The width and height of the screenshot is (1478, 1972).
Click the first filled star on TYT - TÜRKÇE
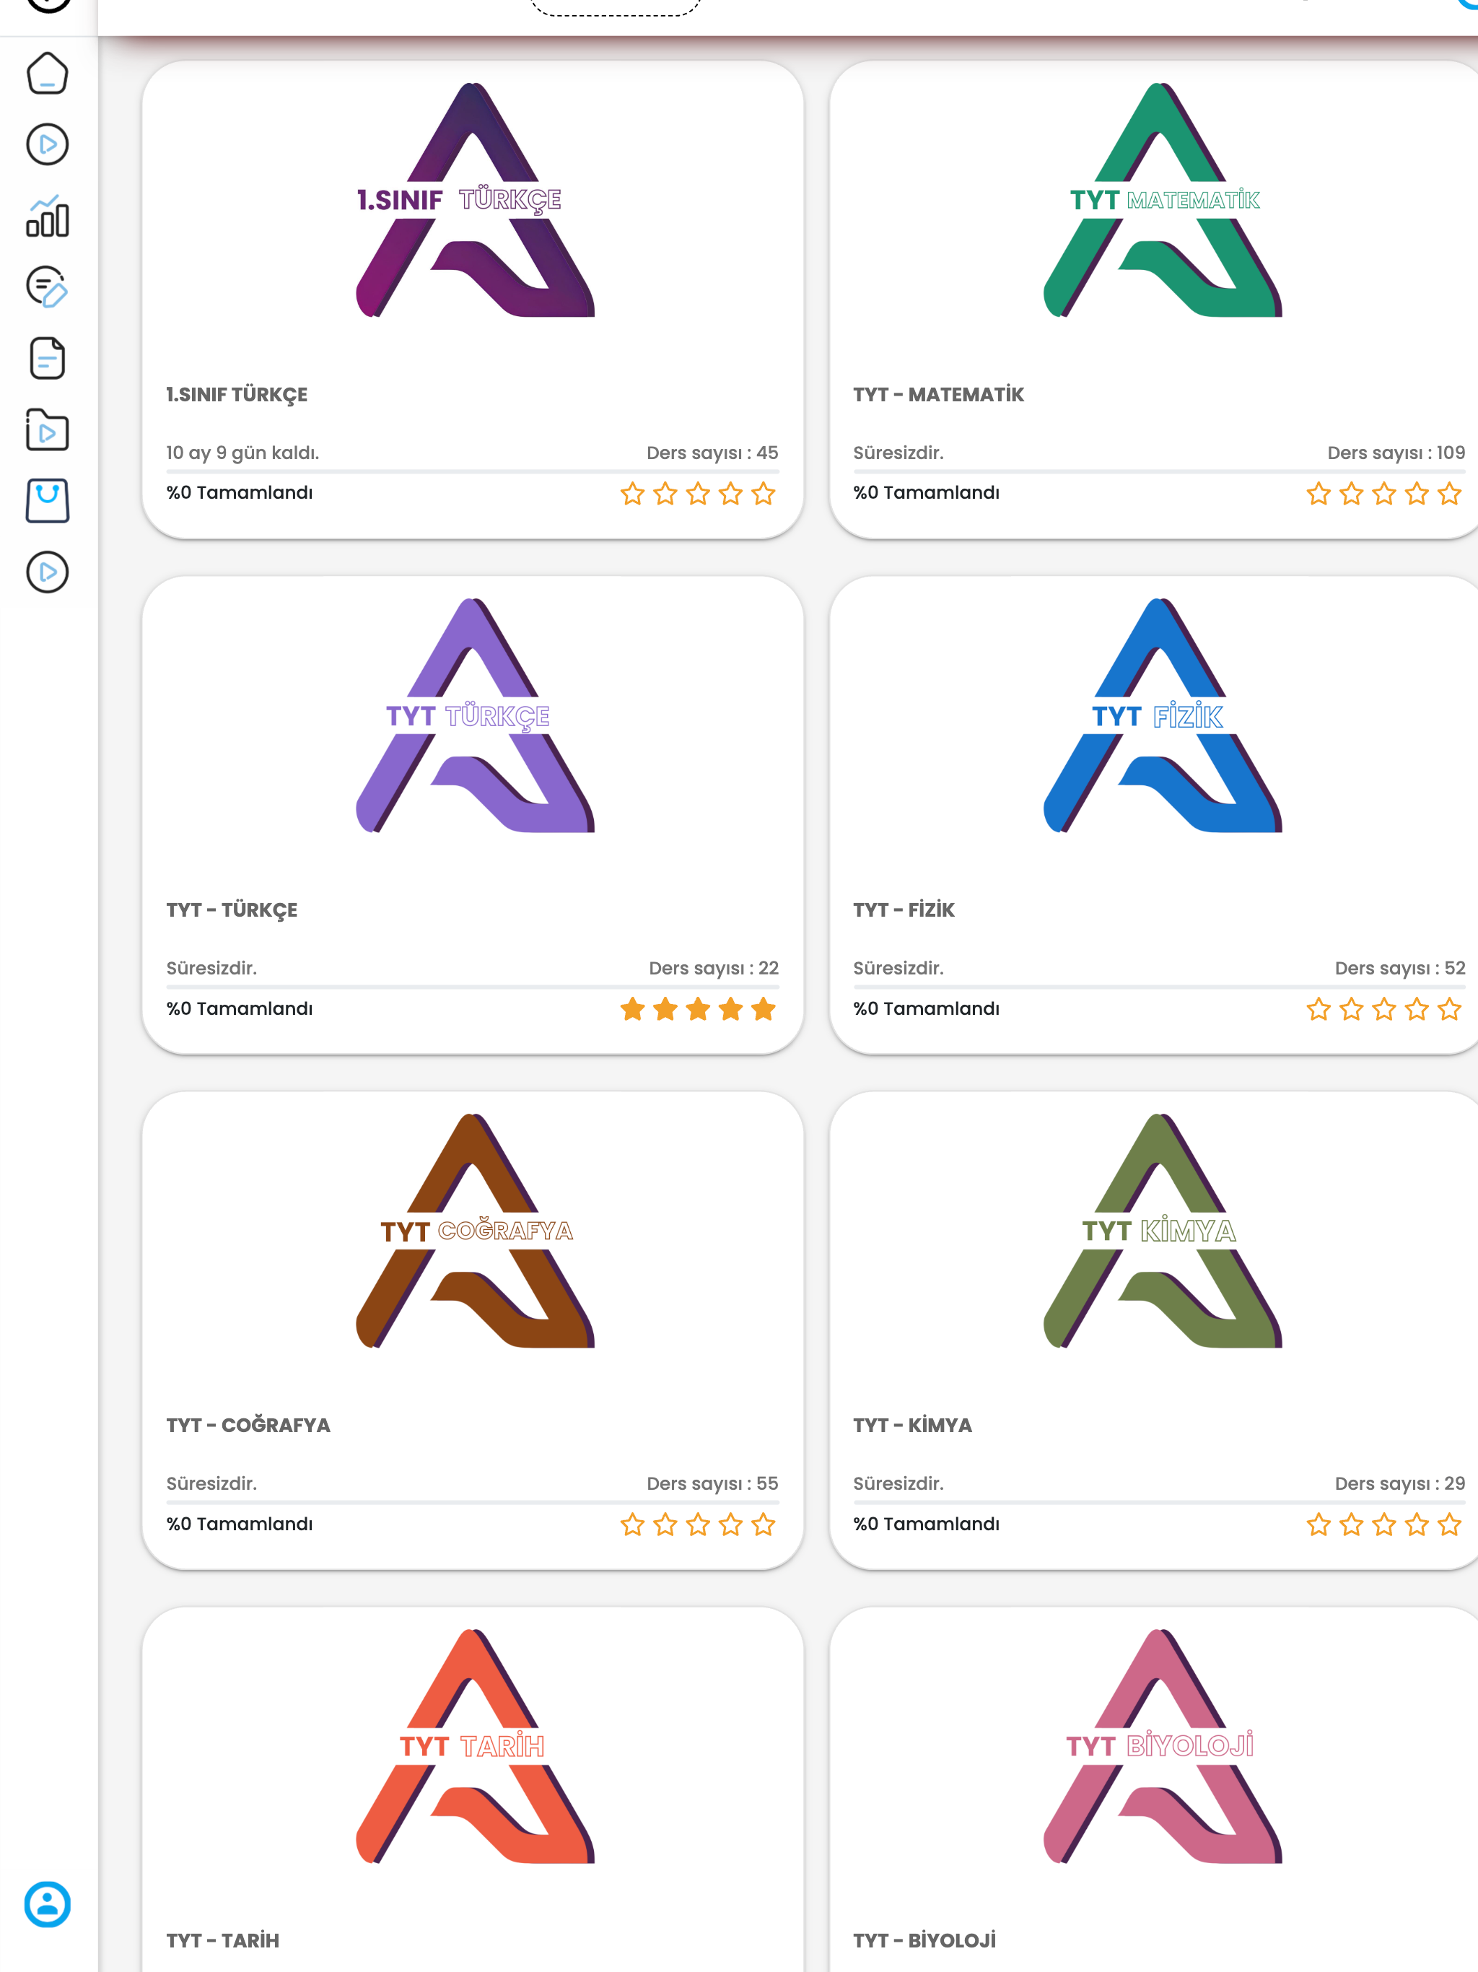tap(632, 1009)
